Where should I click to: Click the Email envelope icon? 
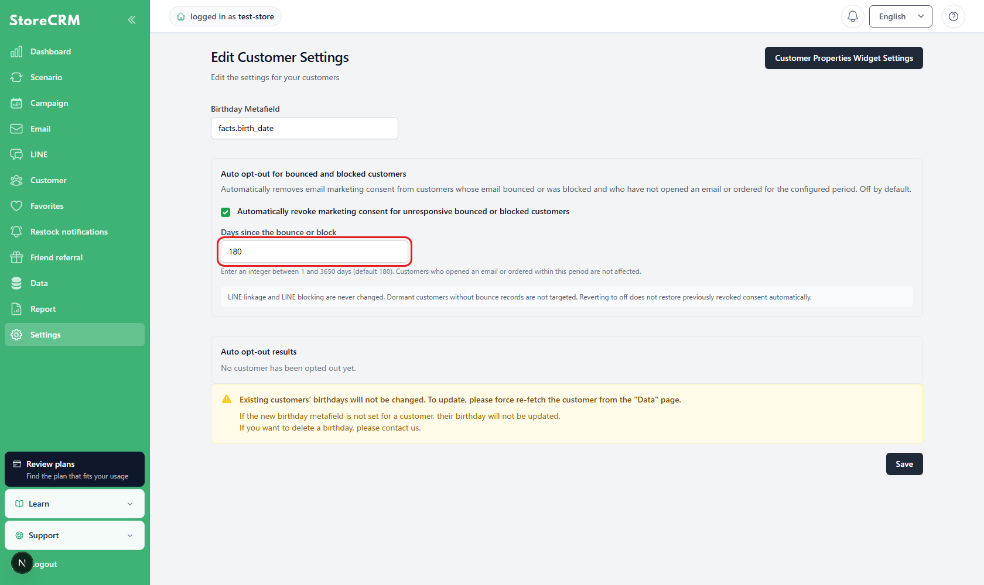click(16, 129)
